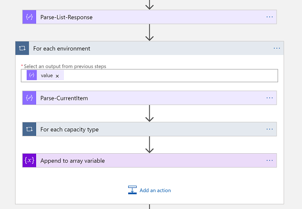Viewport: 302px width, 209px height.
Task: Click the Append to array variable icon
Action: [29, 161]
